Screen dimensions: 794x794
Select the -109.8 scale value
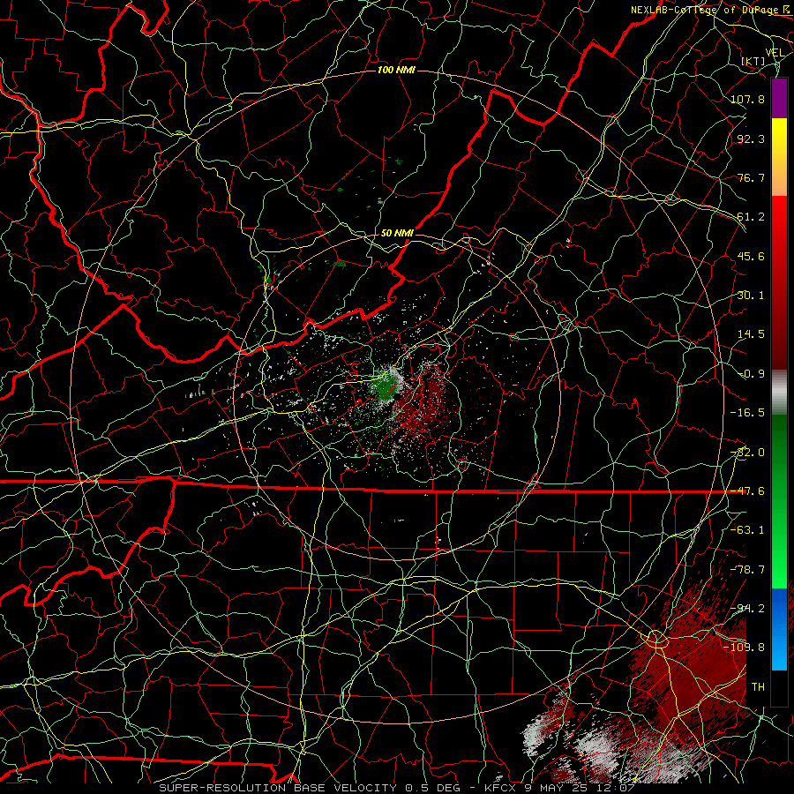(744, 648)
